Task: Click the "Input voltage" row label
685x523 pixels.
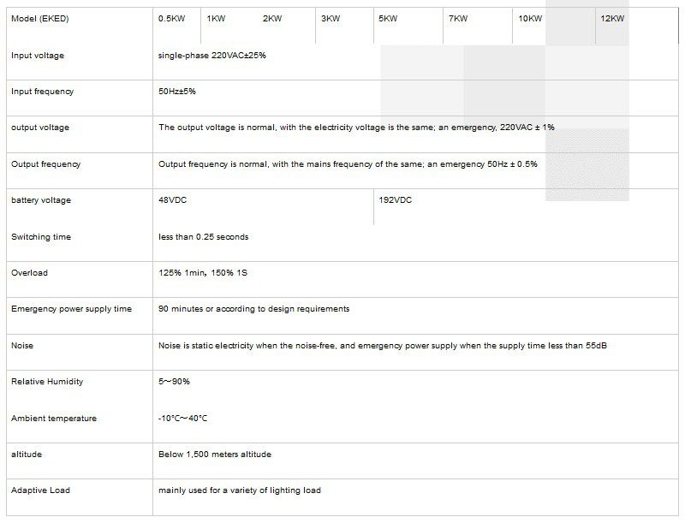Action: (38, 56)
